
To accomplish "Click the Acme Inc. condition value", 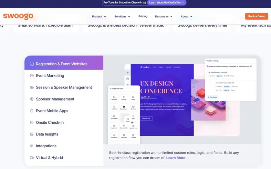I will (235, 87).
